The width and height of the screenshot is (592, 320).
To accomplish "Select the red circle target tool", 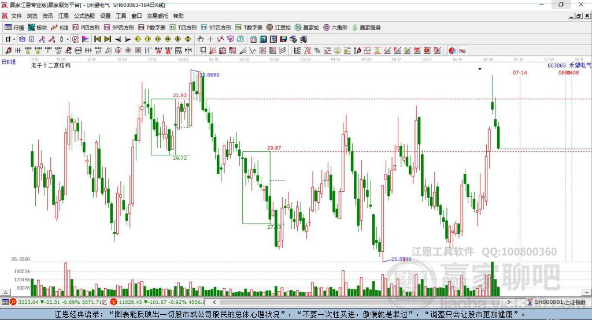I will coord(118,51).
